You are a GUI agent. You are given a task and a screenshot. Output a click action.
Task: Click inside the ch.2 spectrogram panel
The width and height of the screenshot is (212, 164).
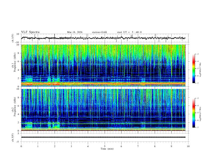tap(103, 110)
